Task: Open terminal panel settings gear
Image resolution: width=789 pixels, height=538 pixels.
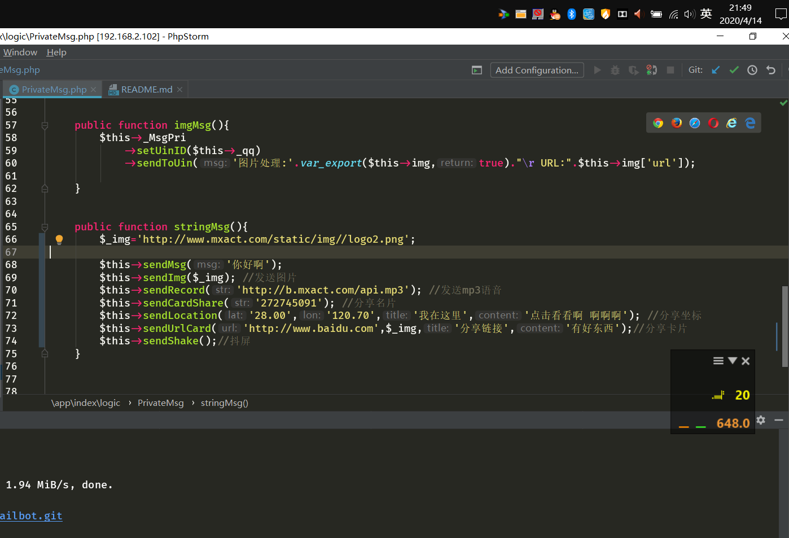Action: click(x=761, y=420)
